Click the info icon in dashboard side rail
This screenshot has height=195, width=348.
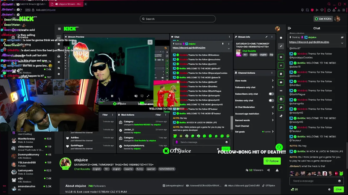pos(281,38)
